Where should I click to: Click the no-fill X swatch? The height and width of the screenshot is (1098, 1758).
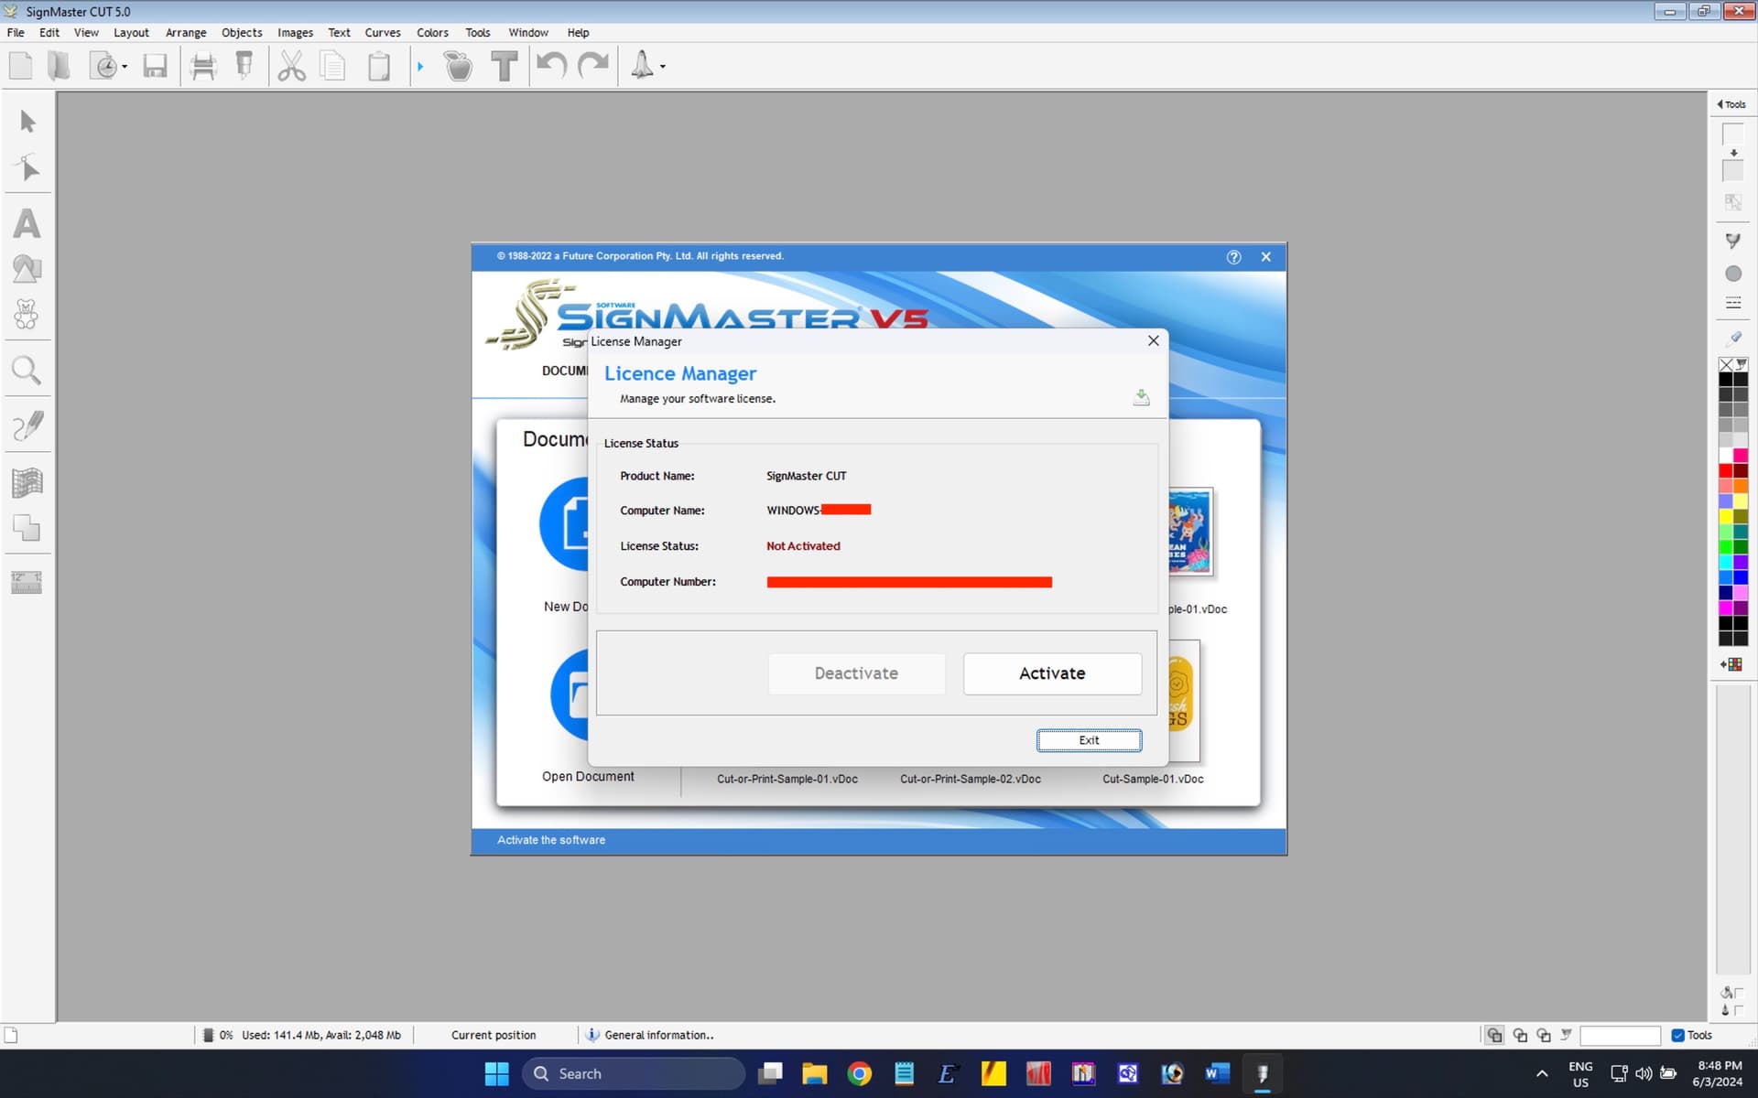(1726, 364)
